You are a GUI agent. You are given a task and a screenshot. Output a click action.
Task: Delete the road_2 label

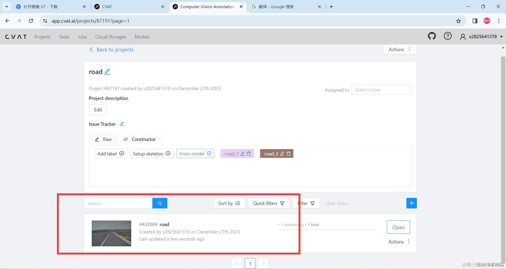pyautogui.click(x=289, y=154)
